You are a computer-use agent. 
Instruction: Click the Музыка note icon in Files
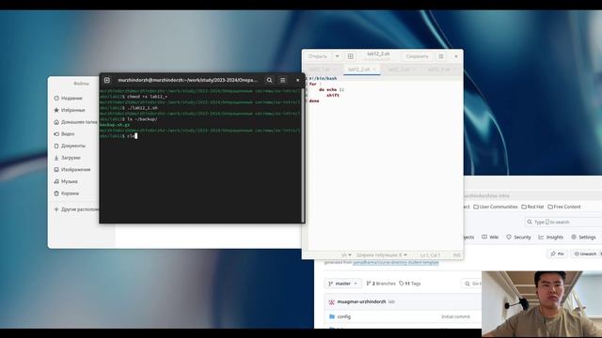[56, 181]
